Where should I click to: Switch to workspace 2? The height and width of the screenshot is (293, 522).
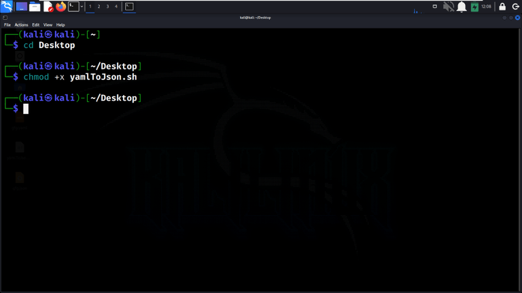coord(99,6)
